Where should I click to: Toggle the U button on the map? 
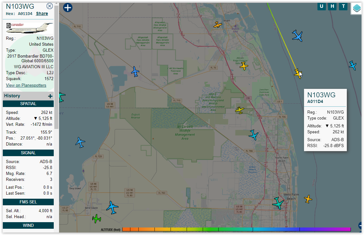click(x=322, y=6)
